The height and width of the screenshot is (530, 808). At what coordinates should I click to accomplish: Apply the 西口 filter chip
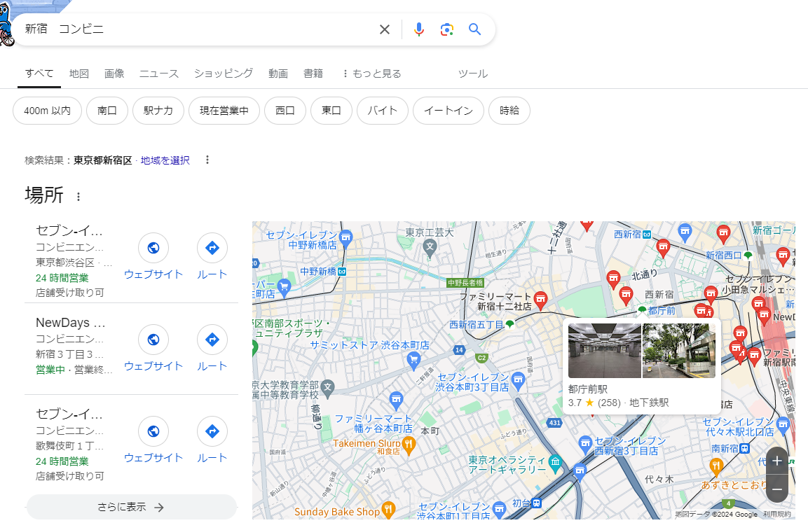point(285,111)
